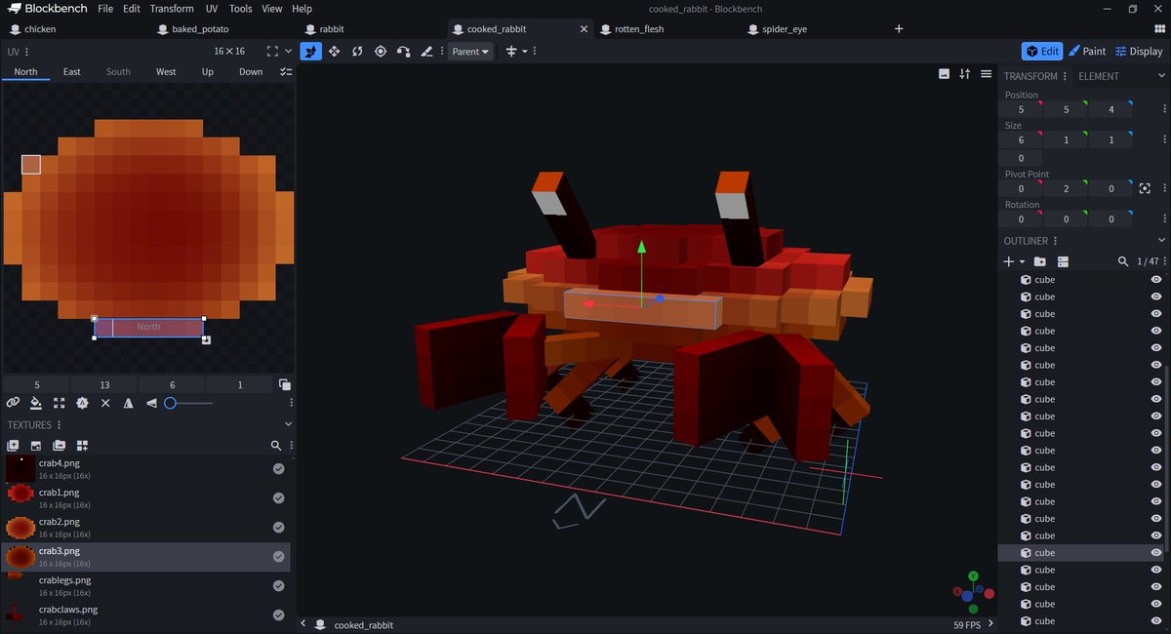Click the append texture grid icon

[x=82, y=445]
